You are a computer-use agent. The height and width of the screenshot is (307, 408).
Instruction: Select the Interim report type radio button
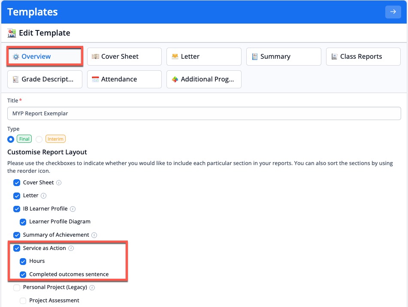[39, 139]
